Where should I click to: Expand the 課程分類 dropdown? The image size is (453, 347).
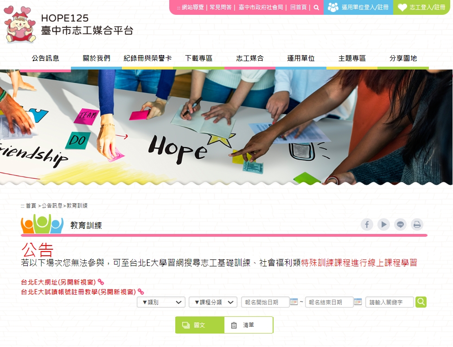pos(213,302)
